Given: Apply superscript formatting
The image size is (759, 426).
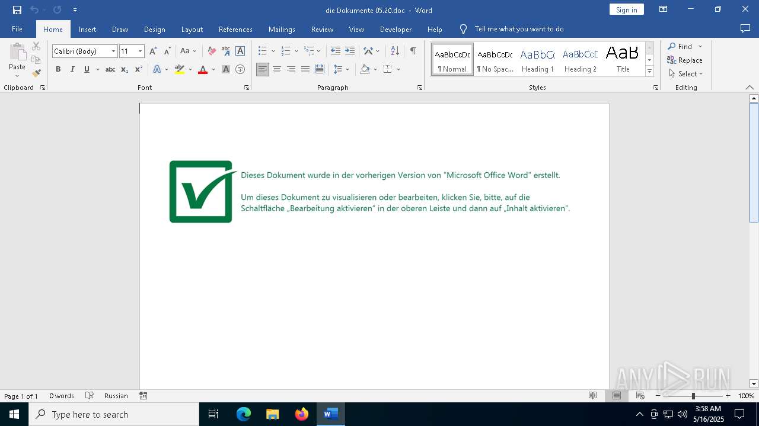Looking at the screenshot, I should pos(138,69).
